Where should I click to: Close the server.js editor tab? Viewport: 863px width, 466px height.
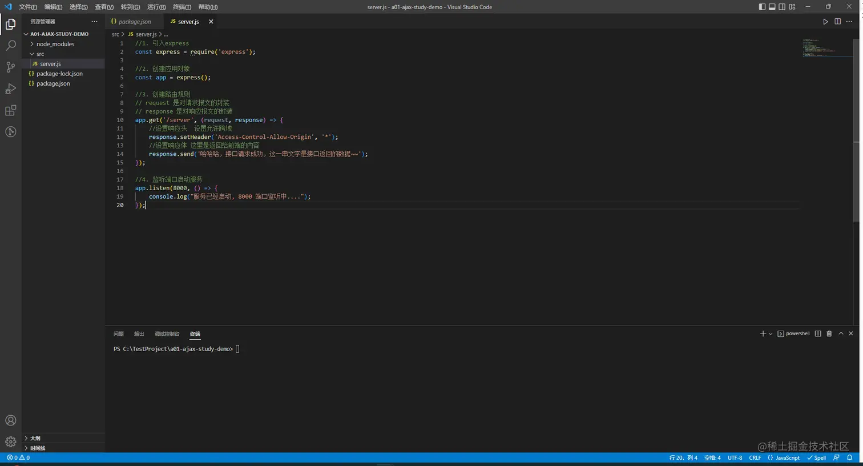[211, 22]
